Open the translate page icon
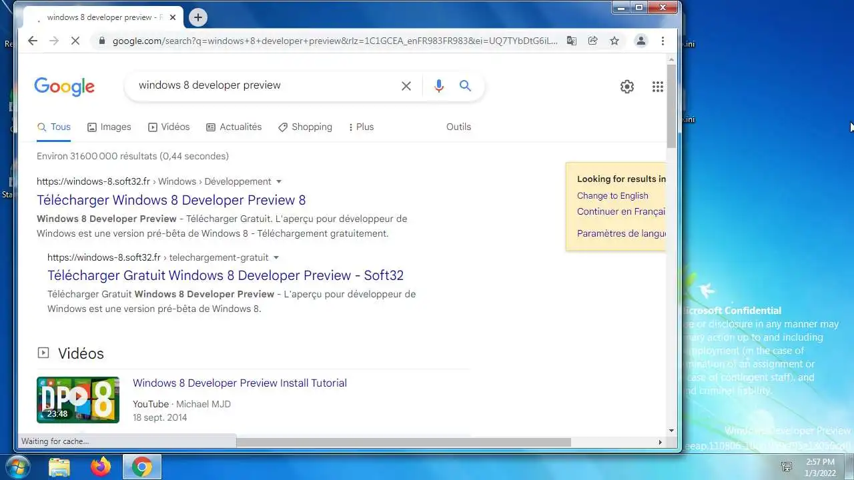 572,41
